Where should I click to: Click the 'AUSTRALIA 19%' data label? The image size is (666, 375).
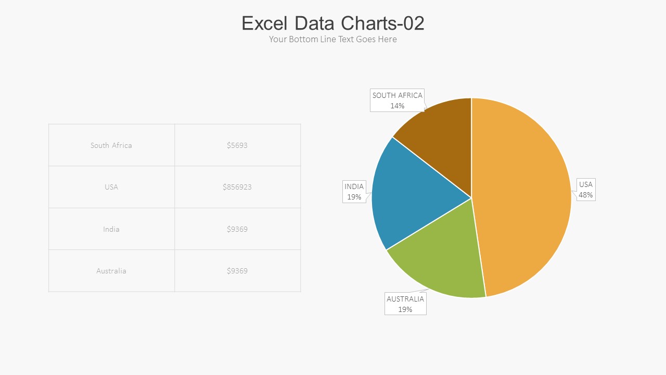point(405,304)
